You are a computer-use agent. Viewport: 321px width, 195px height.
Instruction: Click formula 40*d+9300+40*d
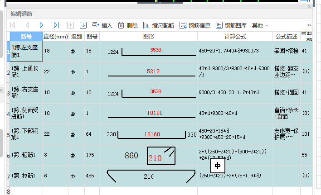218,113
